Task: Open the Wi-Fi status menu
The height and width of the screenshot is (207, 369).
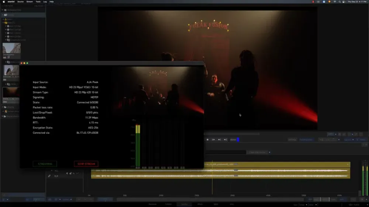Action: (x=335, y=2)
